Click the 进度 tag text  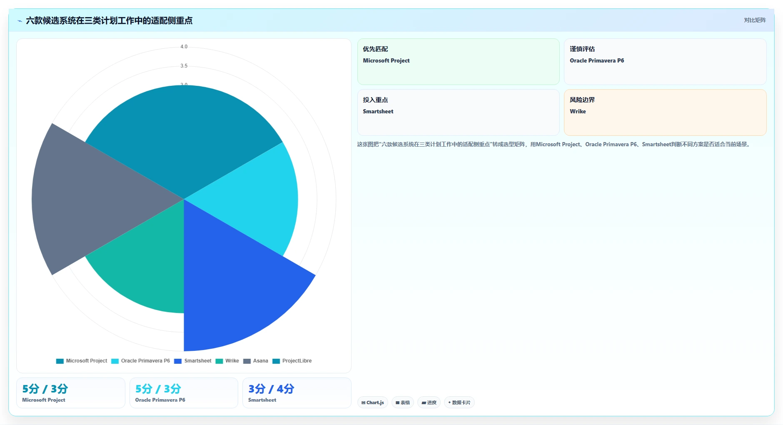click(x=432, y=402)
